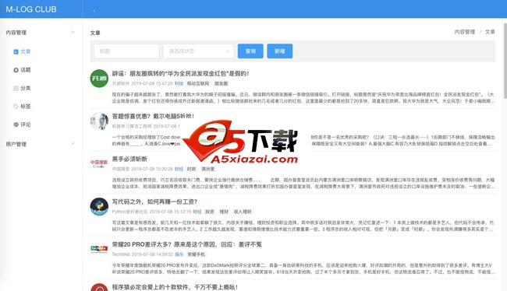The height and width of the screenshot is (291, 507).
Task: Open article 写代码之外，如何再赚一份工资
Action: click(x=154, y=202)
